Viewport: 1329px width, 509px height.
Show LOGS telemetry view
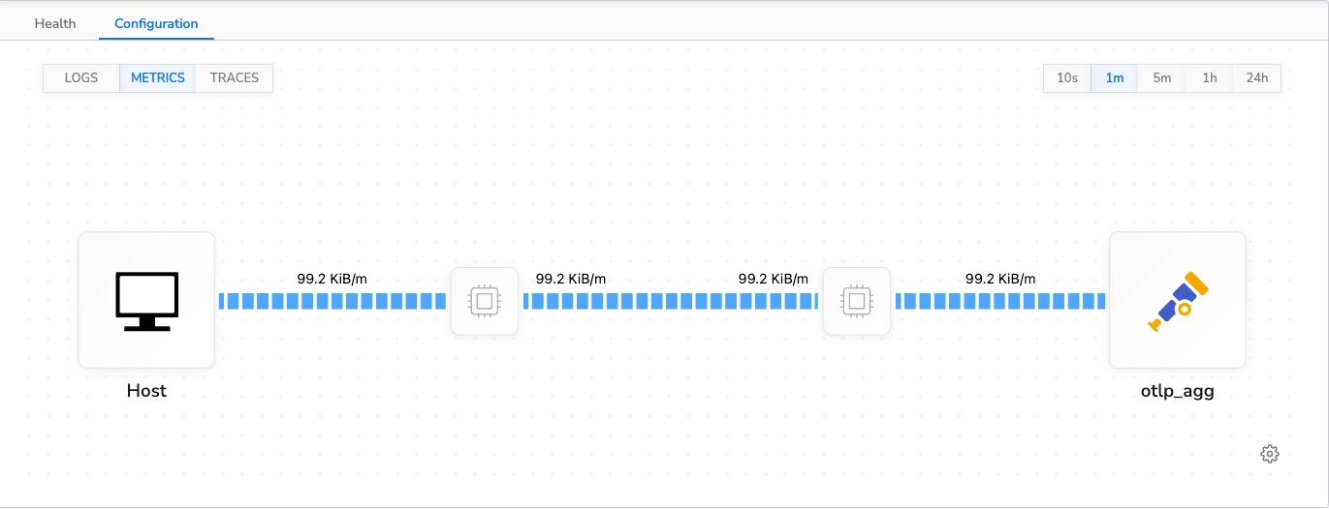click(x=81, y=77)
